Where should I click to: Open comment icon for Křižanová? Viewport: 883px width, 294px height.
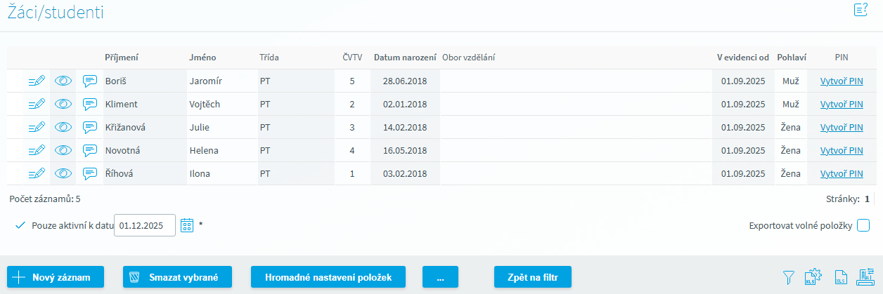(90, 128)
